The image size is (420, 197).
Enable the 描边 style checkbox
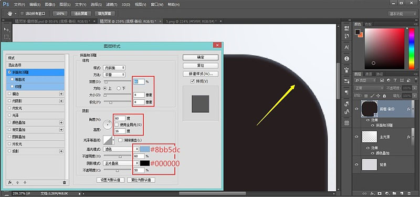coord(10,94)
